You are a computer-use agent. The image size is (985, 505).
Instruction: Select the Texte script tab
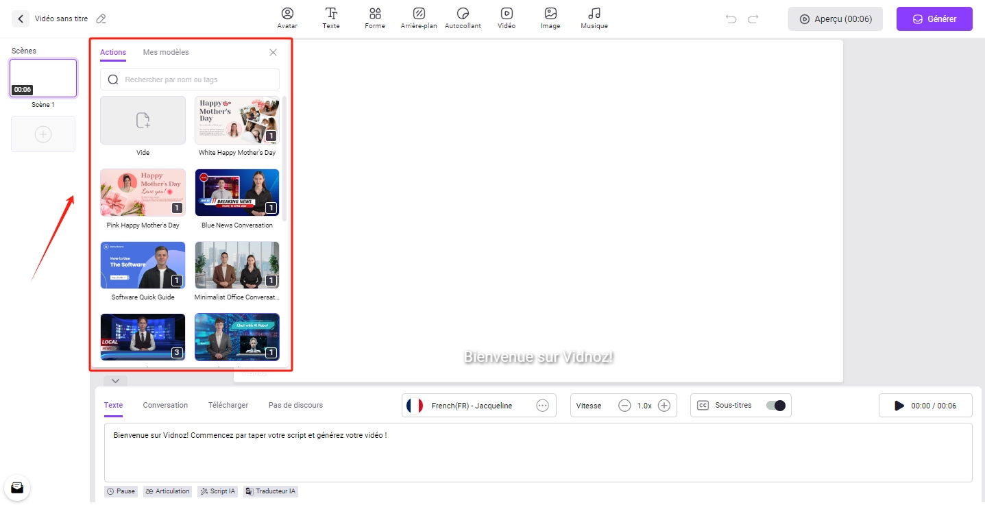113,406
